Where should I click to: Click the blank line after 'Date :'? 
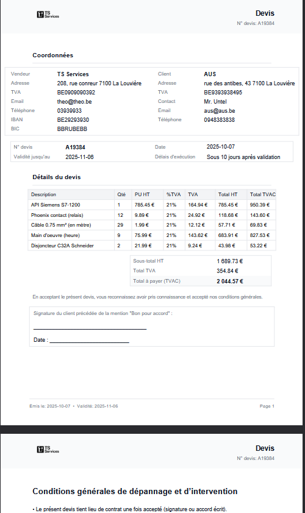point(89,342)
